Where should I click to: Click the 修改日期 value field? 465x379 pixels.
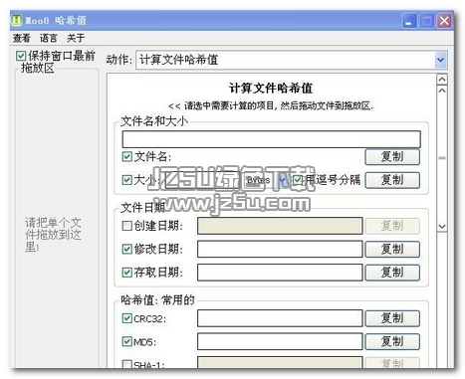coord(280,249)
